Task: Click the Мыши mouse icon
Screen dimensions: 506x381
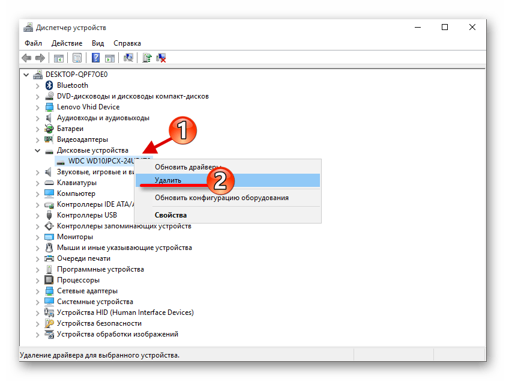Action: tap(49, 248)
